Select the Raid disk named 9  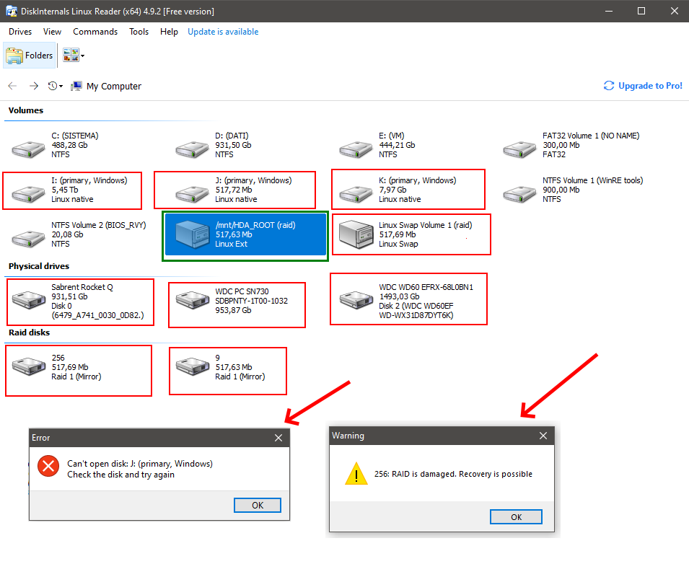click(x=192, y=368)
